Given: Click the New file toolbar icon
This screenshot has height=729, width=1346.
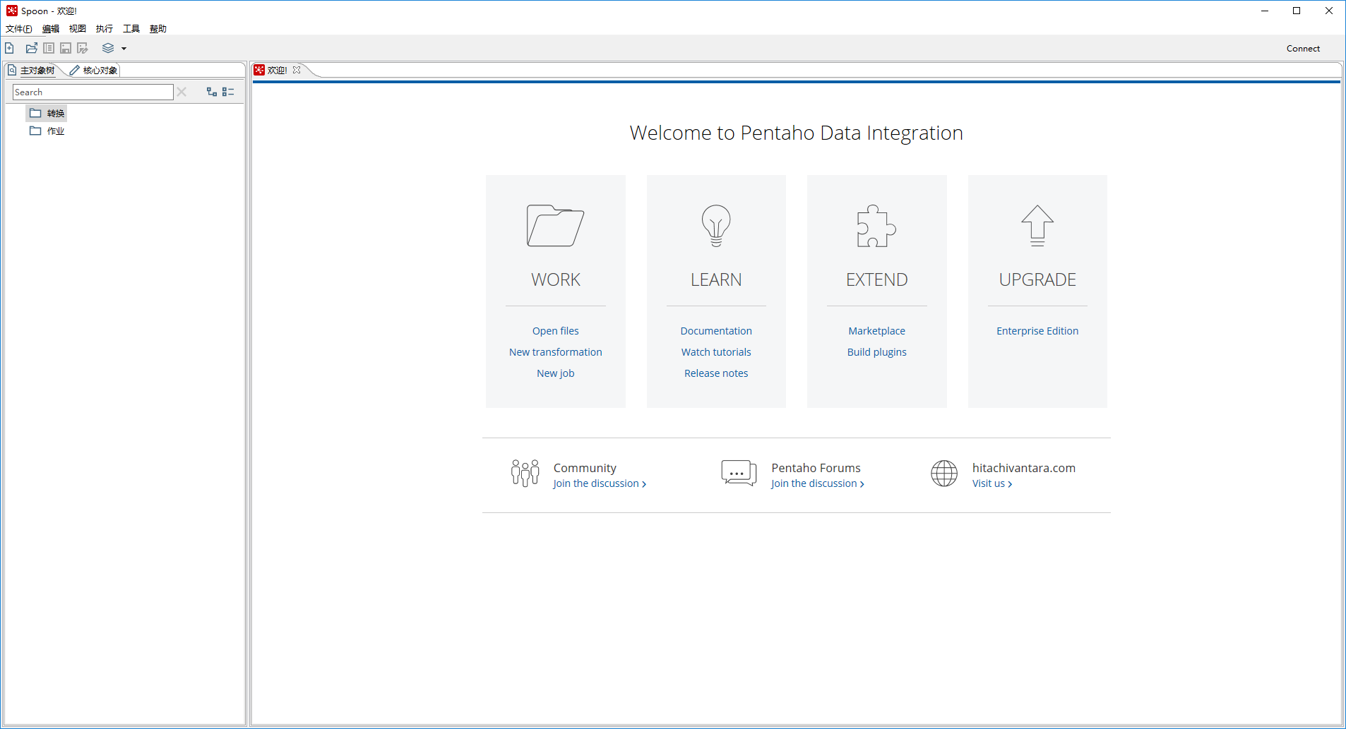Looking at the screenshot, I should click(9, 48).
